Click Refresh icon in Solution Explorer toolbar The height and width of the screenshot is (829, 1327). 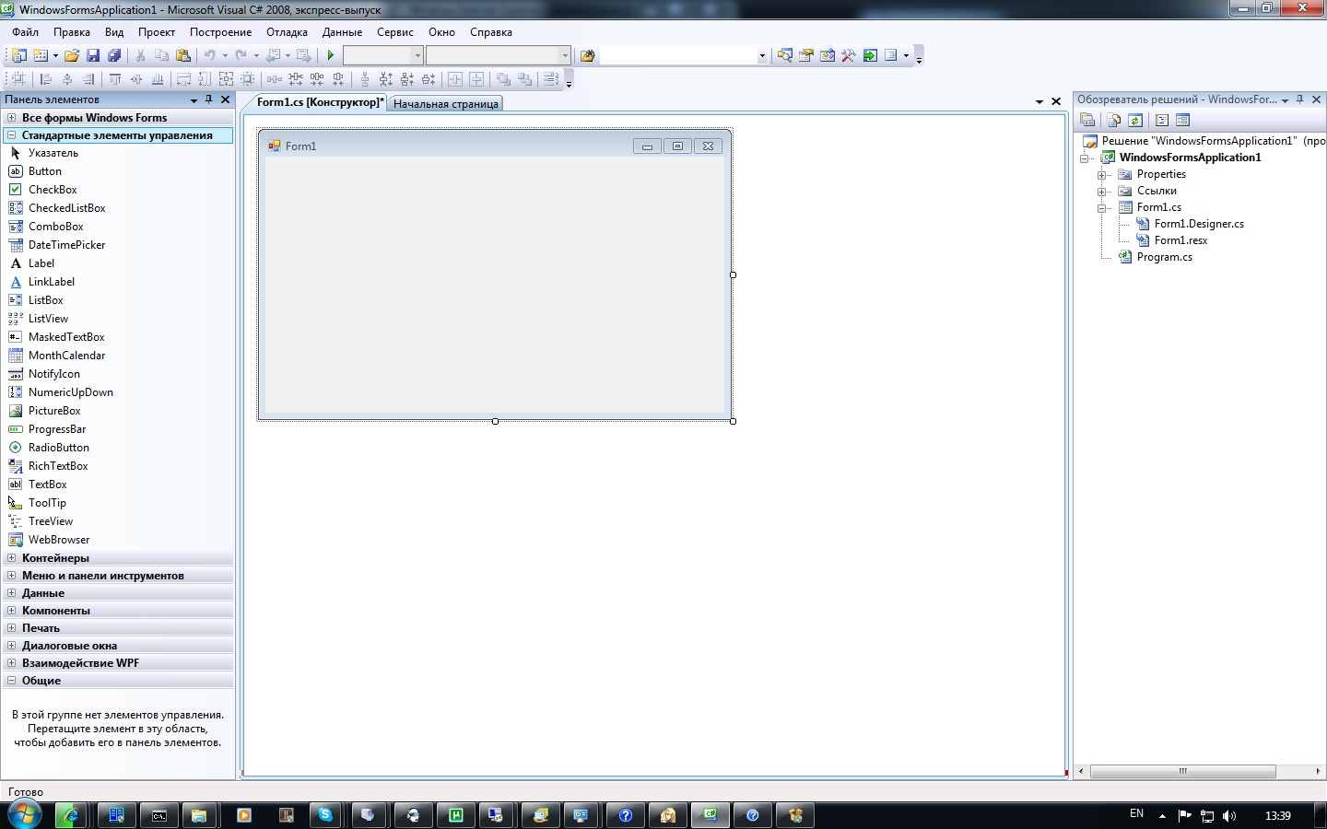tap(1135, 120)
